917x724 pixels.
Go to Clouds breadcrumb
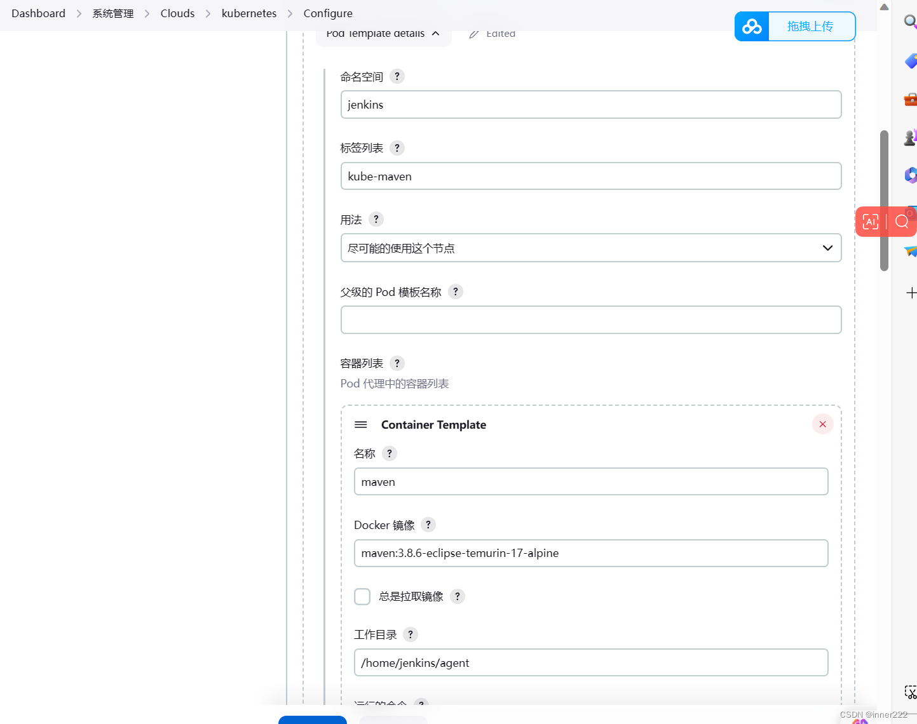(x=177, y=13)
